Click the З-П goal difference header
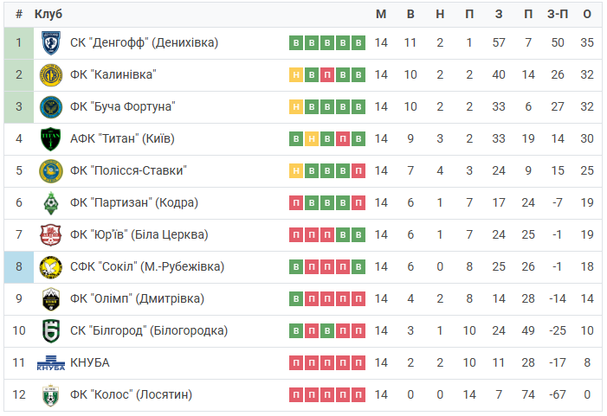 pos(558,14)
